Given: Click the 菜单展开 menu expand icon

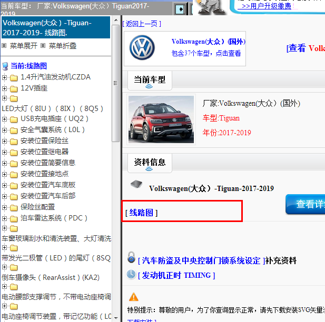Looking at the screenshot, I should tap(4, 46).
